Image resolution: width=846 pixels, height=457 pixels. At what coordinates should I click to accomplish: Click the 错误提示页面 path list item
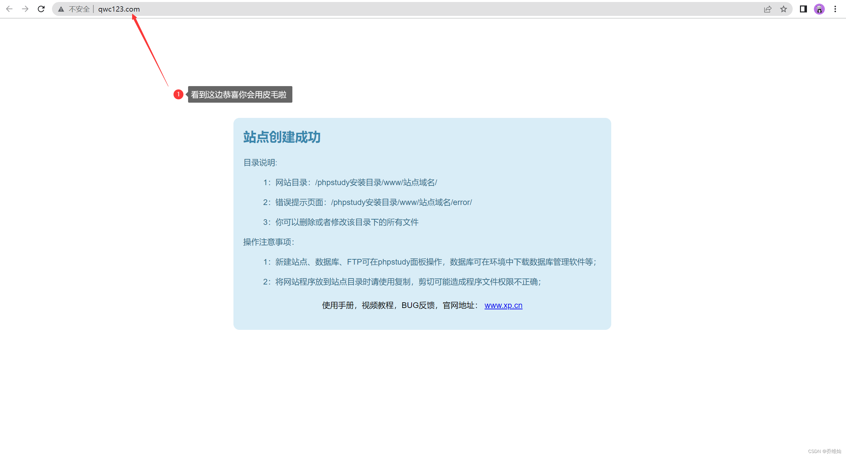coord(368,202)
